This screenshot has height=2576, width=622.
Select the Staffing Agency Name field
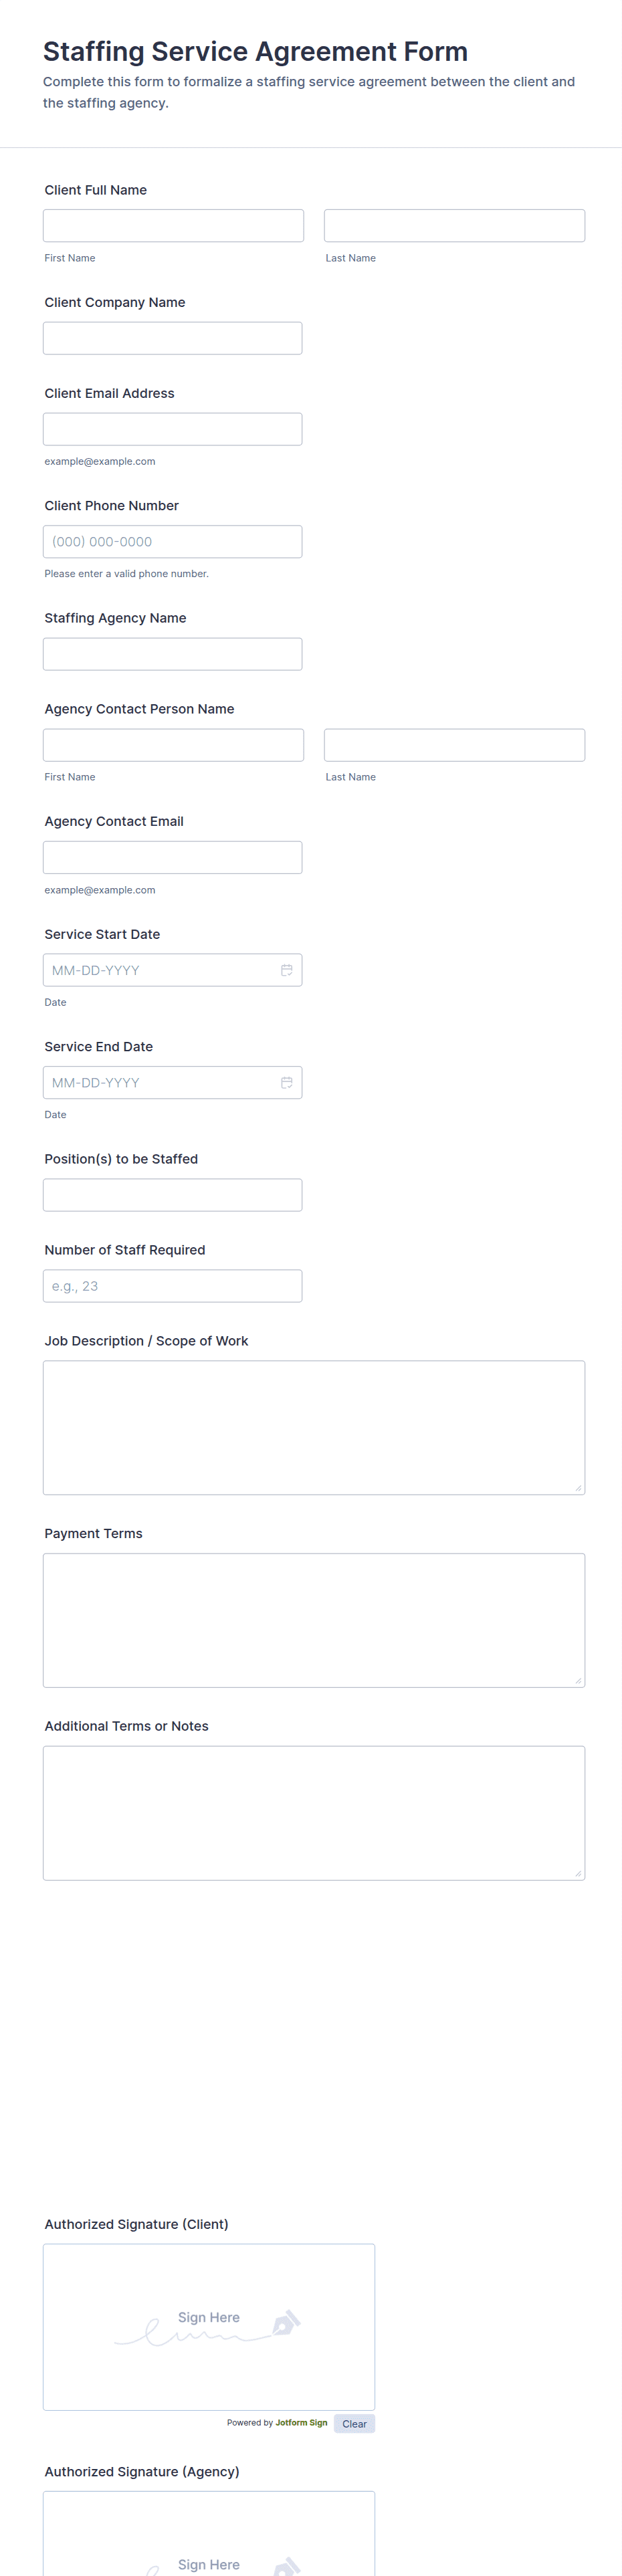pyautogui.click(x=172, y=654)
